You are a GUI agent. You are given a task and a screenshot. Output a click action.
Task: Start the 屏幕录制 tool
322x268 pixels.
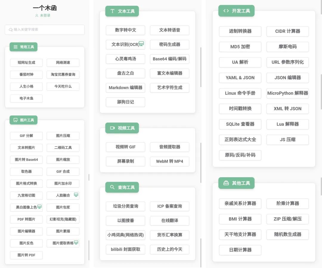(x=126, y=161)
